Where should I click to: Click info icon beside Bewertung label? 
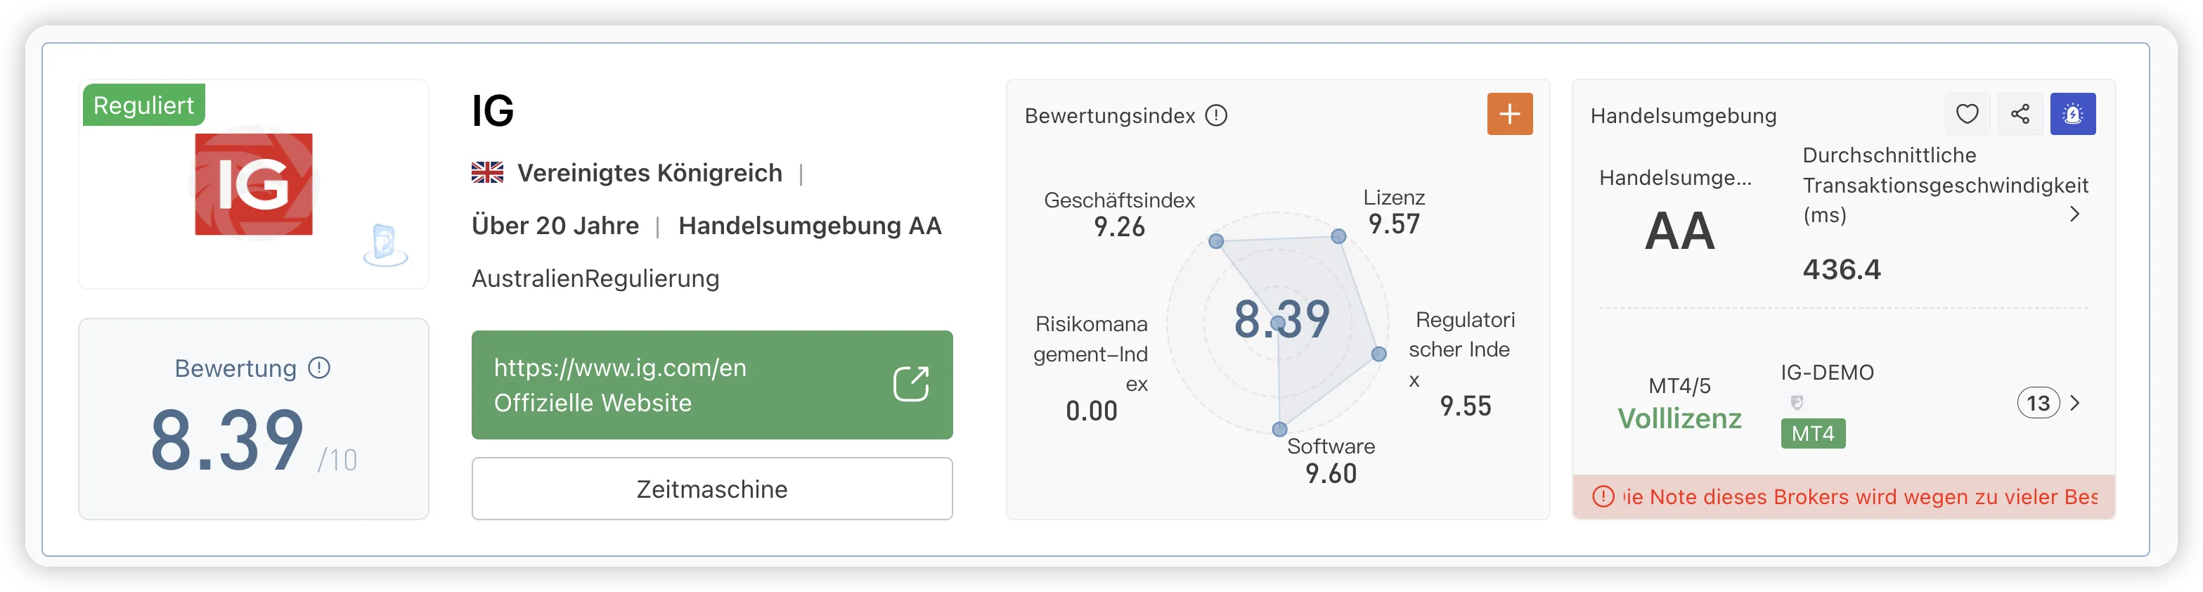coord(319,368)
